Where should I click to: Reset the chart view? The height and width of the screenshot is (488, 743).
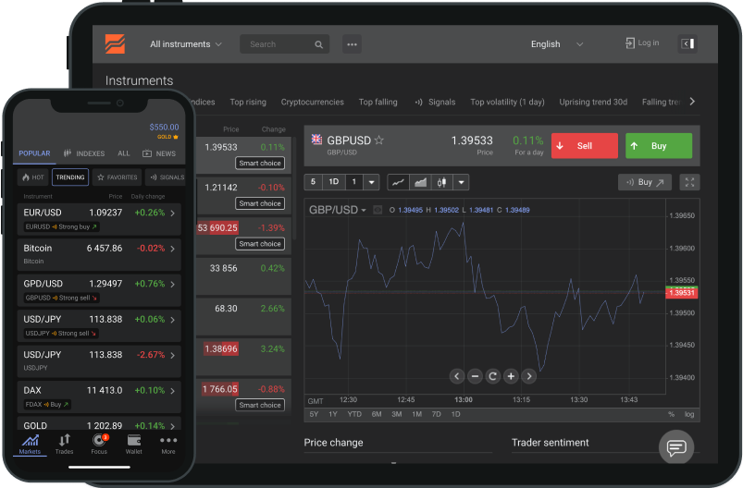(493, 376)
